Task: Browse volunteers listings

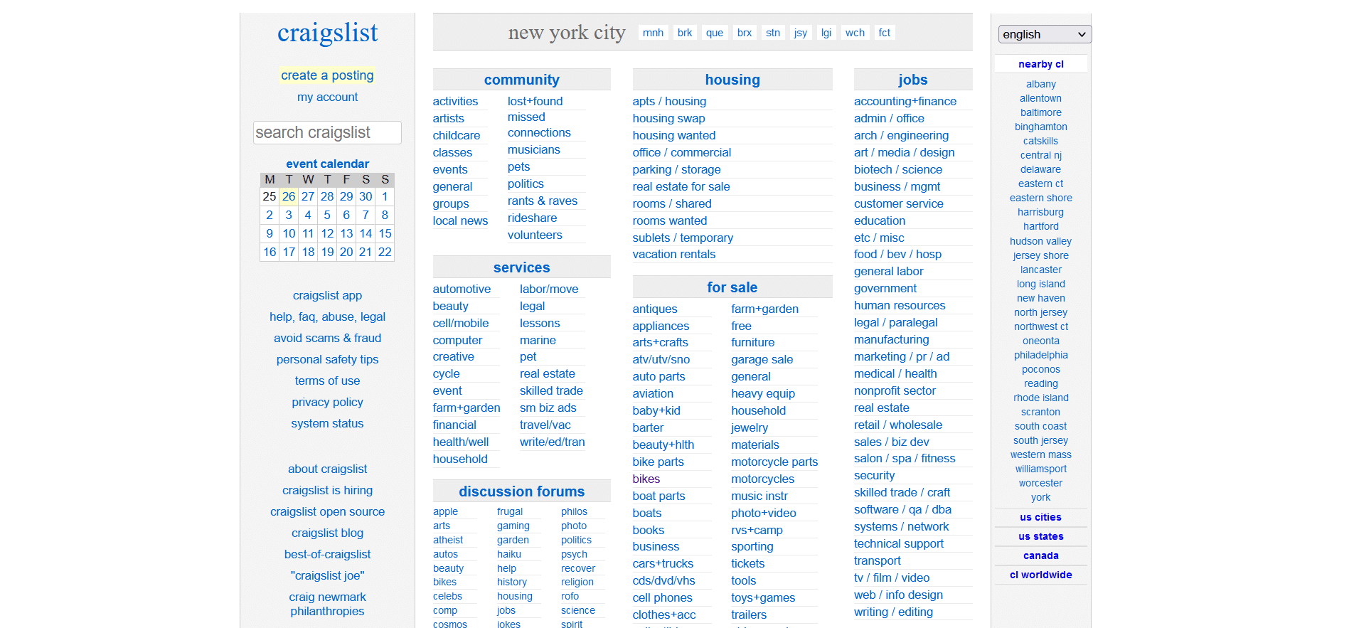Action: [x=535, y=235]
